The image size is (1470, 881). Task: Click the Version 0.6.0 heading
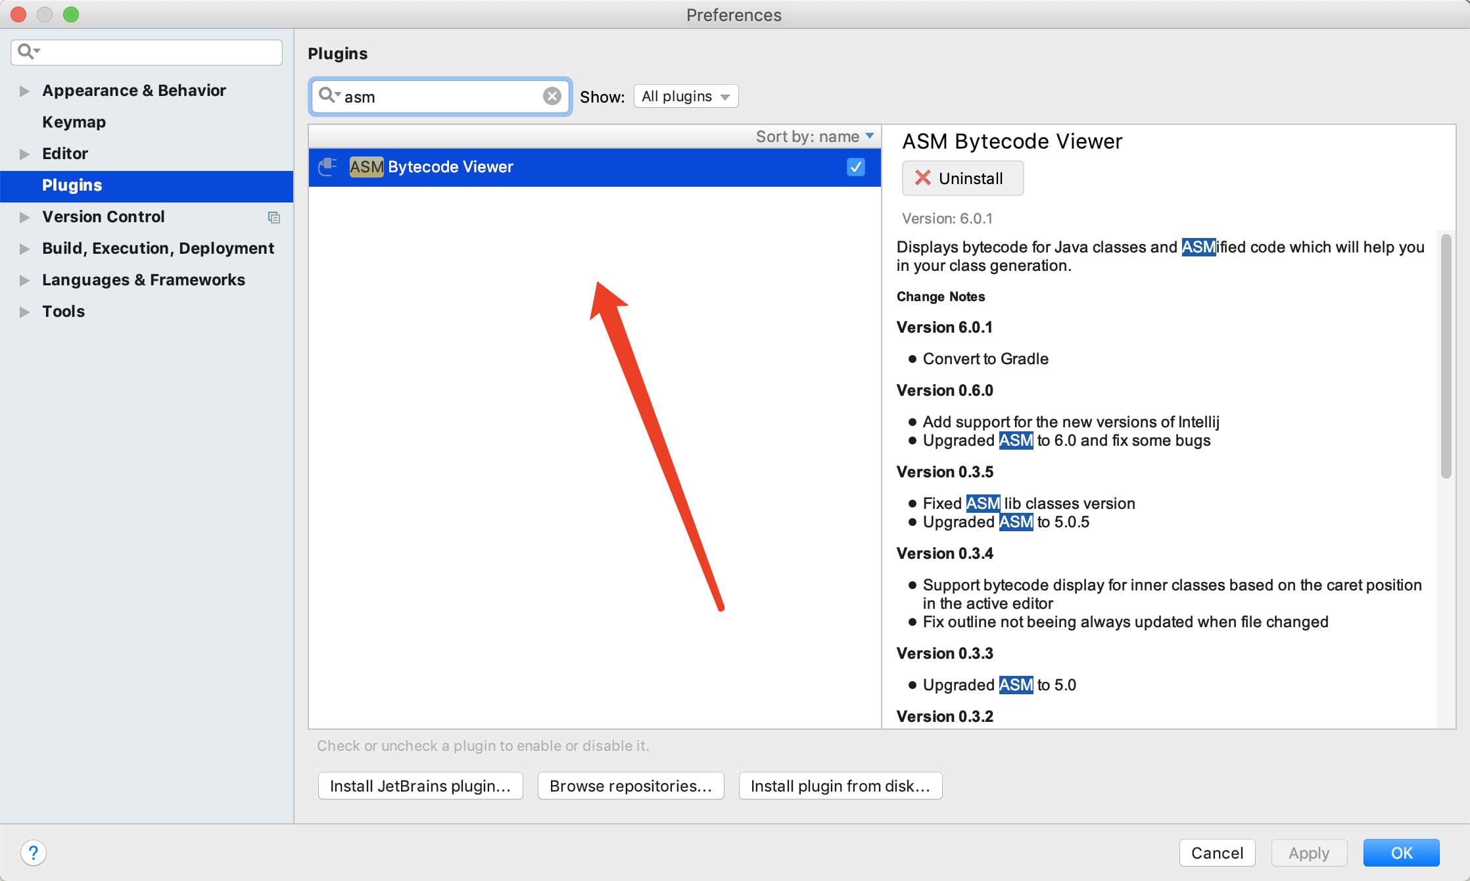(x=945, y=391)
